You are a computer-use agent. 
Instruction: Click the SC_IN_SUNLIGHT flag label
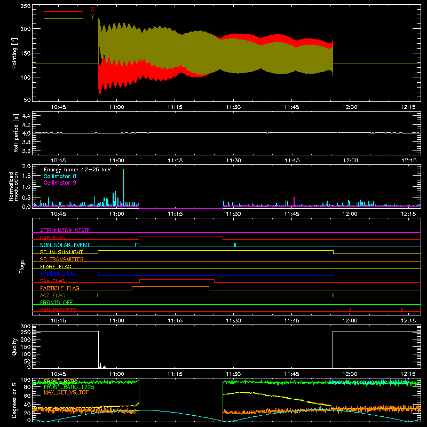click(61, 252)
